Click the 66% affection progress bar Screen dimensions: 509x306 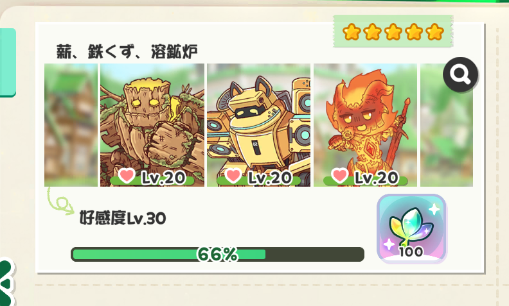217,254
